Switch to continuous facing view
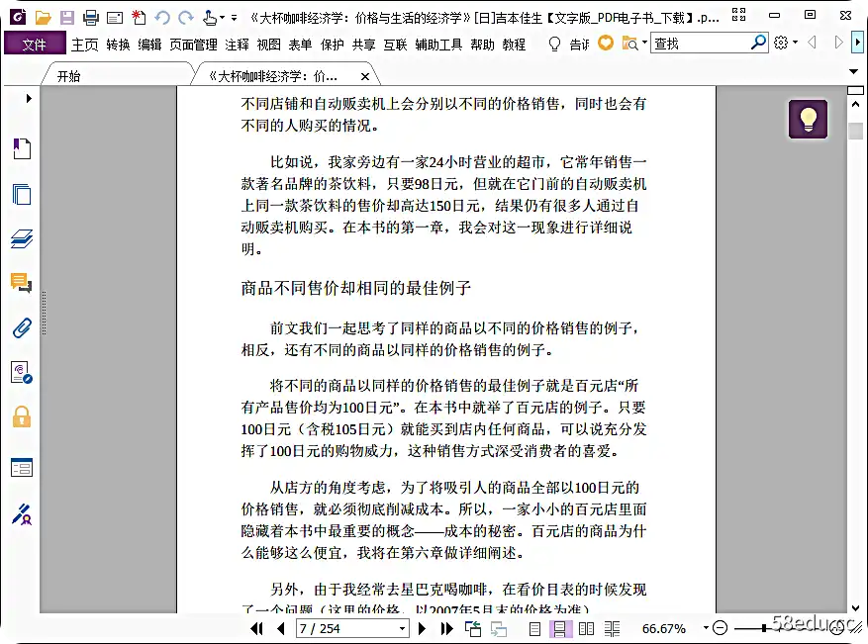The width and height of the screenshot is (868, 644). pos(612,629)
